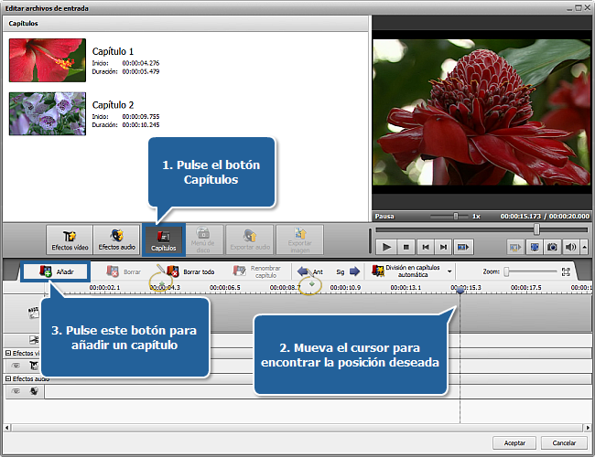Take a snapshot with the camera icon
Viewport: 595px width, 457px height.
[x=552, y=247]
